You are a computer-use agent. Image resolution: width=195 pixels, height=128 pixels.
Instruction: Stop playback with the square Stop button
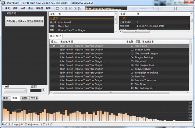click(x=57, y=9)
